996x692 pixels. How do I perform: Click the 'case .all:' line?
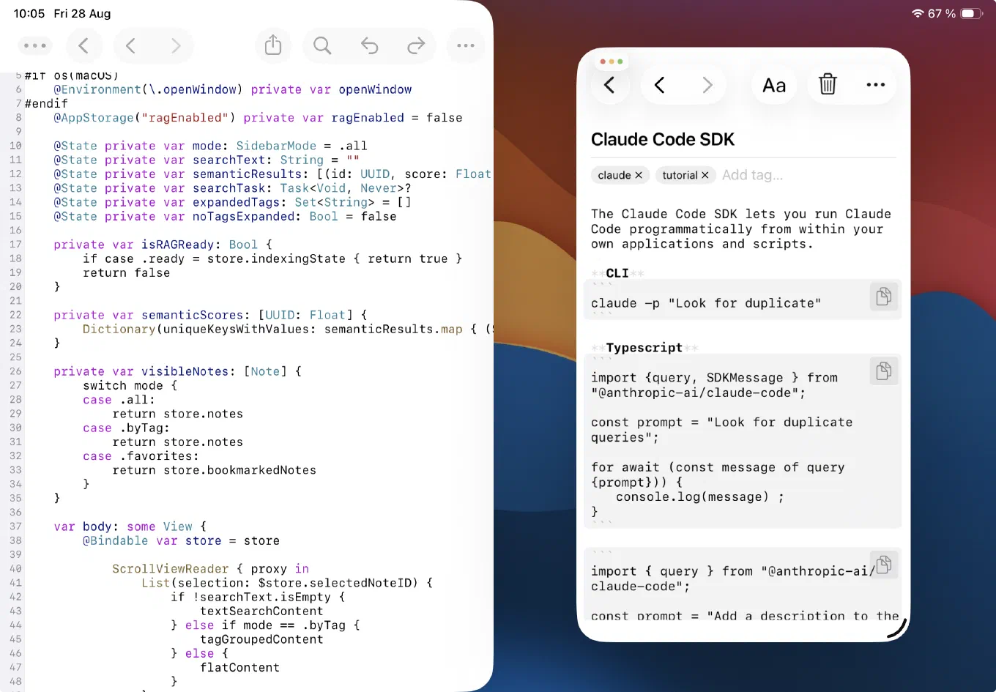coord(119,400)
